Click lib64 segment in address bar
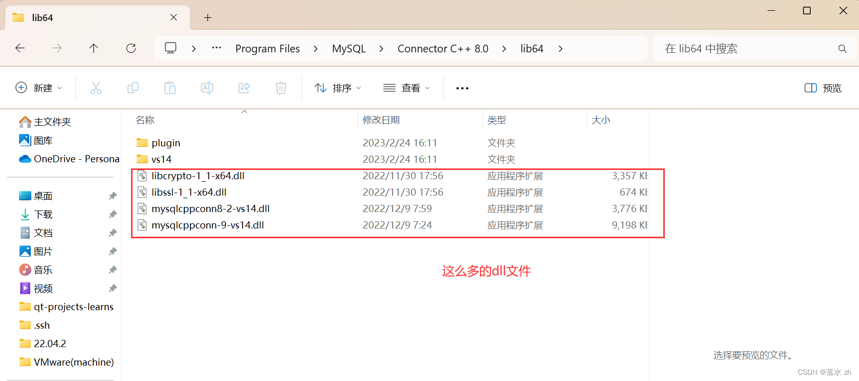The image size is (859, 381). coord(532,49)
